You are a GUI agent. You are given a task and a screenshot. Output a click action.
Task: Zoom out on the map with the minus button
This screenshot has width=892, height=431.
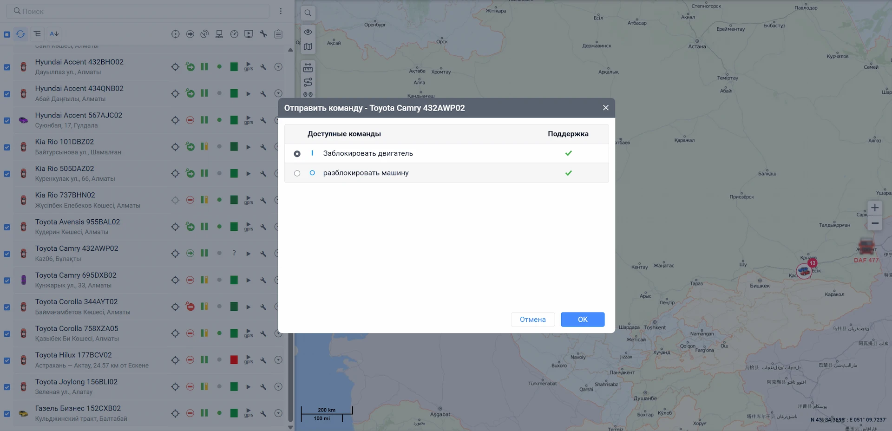point(875,223)
